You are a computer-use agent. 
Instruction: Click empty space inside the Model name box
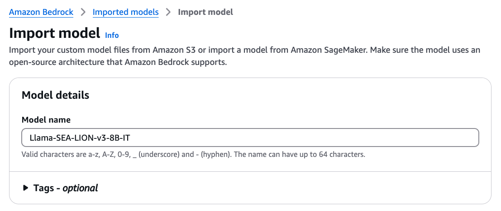pyautogui.click(x=304, y=138)
